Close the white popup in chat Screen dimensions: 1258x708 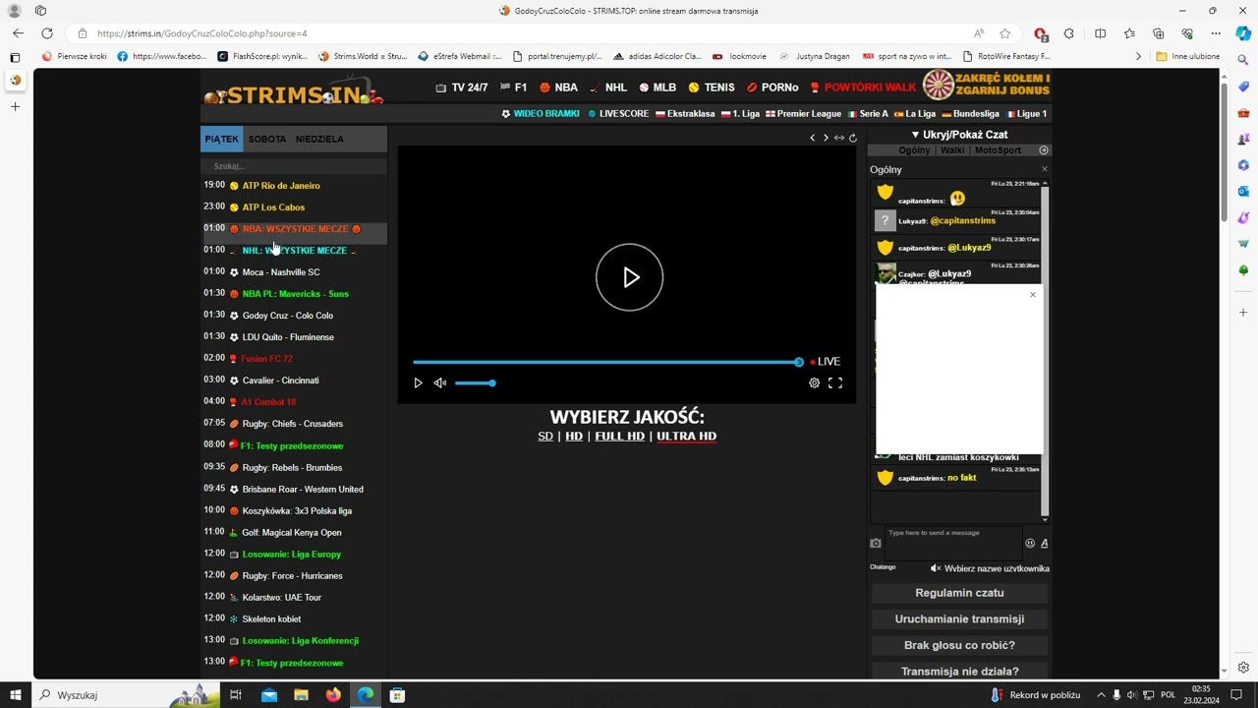[x=1033, y=295]
